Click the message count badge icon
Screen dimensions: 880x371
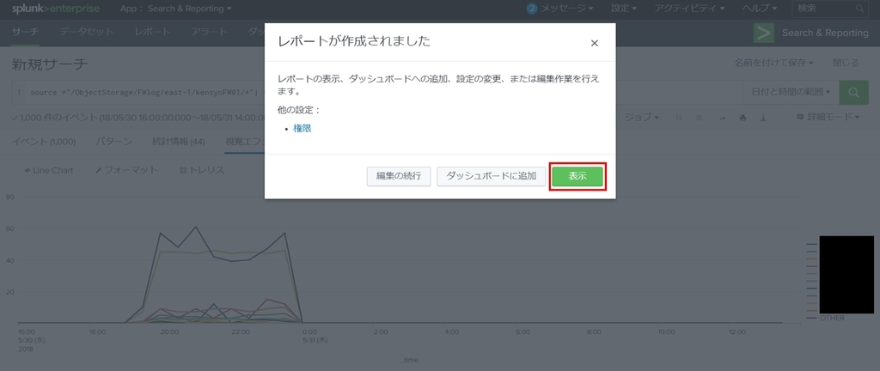[531, 9]
